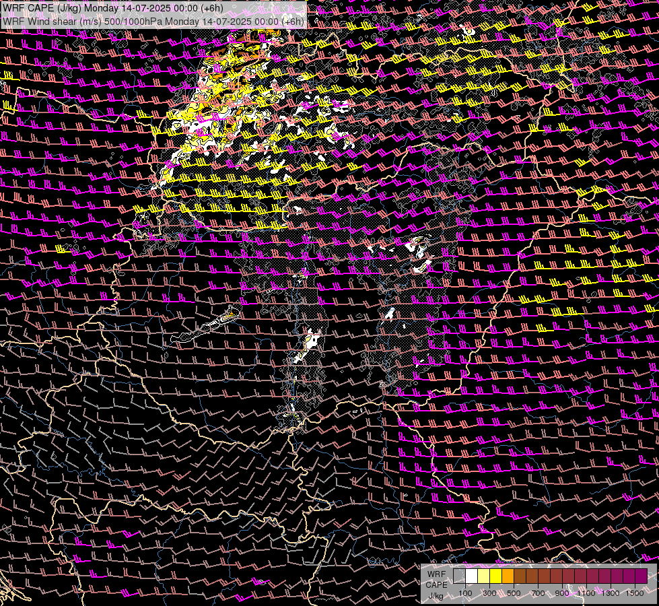659x606 pixels.
Task: Click the 'J/kg' unit label in legend
Action: coord(436,596)
